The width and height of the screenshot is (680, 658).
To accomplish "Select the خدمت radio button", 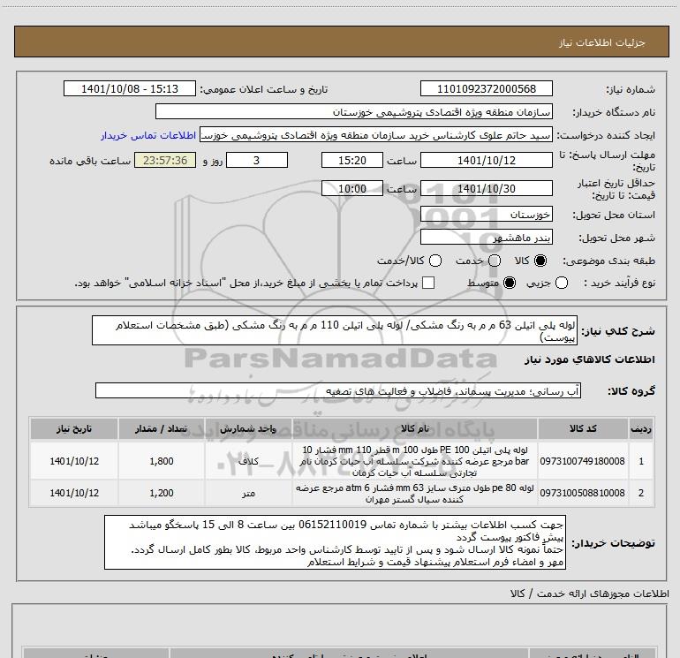I will click(x=495, y=261).
